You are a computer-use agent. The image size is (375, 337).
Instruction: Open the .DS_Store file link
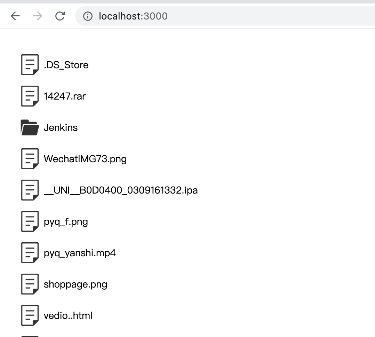[66, 65]
